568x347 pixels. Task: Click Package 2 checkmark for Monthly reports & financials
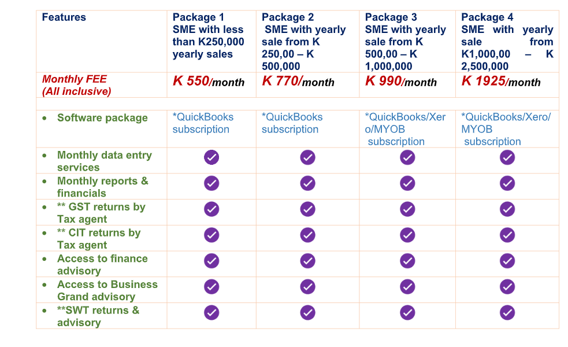(307, 183)
